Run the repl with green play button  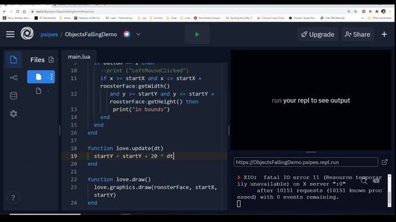click(197, 35)
